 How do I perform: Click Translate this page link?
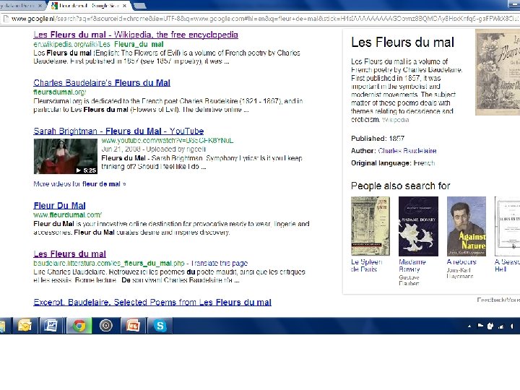pyautogui.click(x=220, y=263)
